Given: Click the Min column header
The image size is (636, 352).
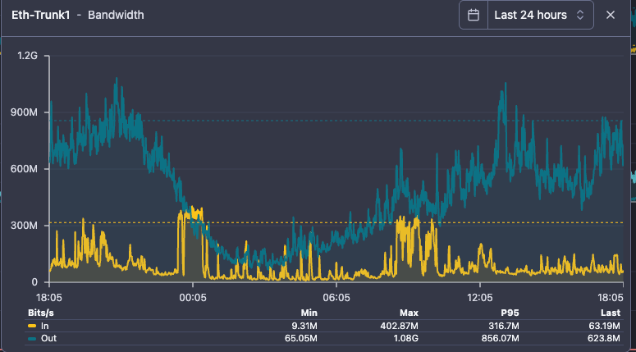Looking at the screenshot, I should [x=309, y=313].
